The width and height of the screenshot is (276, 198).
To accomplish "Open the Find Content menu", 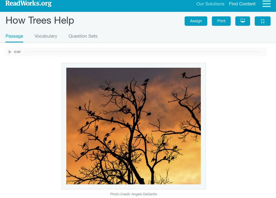I will (x=242, y=4).
